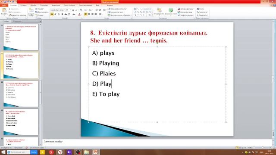Toggle Italic formatting
The width and height of the screenshot is (276, 155).
pos(55,14)
